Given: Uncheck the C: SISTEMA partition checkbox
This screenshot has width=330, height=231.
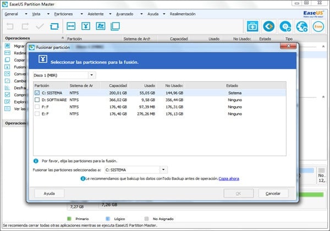Looking at the screenshot, I should pos(37,93).
